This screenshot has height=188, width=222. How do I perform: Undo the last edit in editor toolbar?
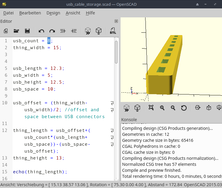pyautogui.click(x=41, y=31)
